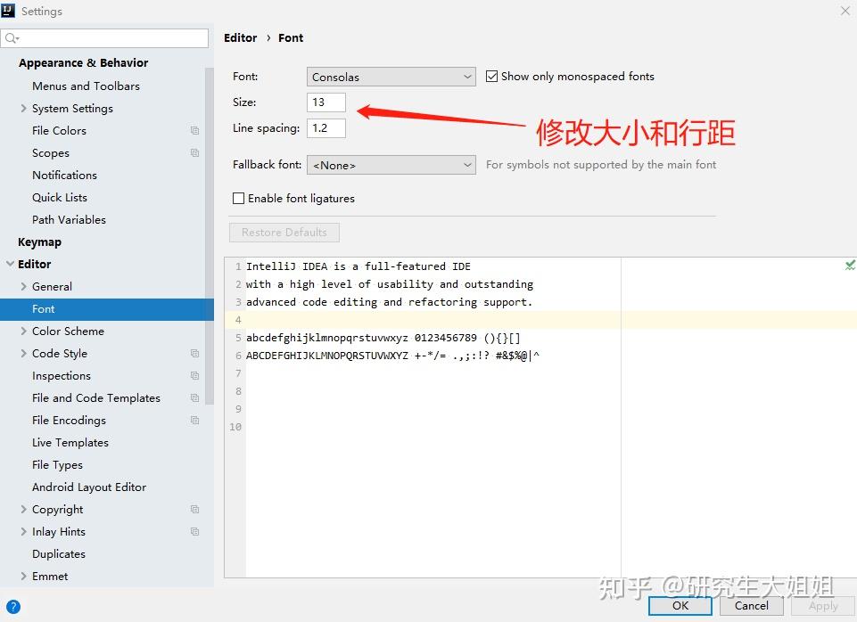The height and width of the screenshot is (622, 857).
Task: Click the project-level icon beside Inspections
Action: 194,376
